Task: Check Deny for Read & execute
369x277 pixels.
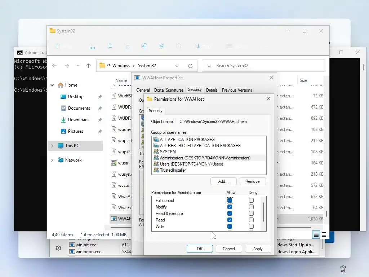Action: tap(251, 214)
